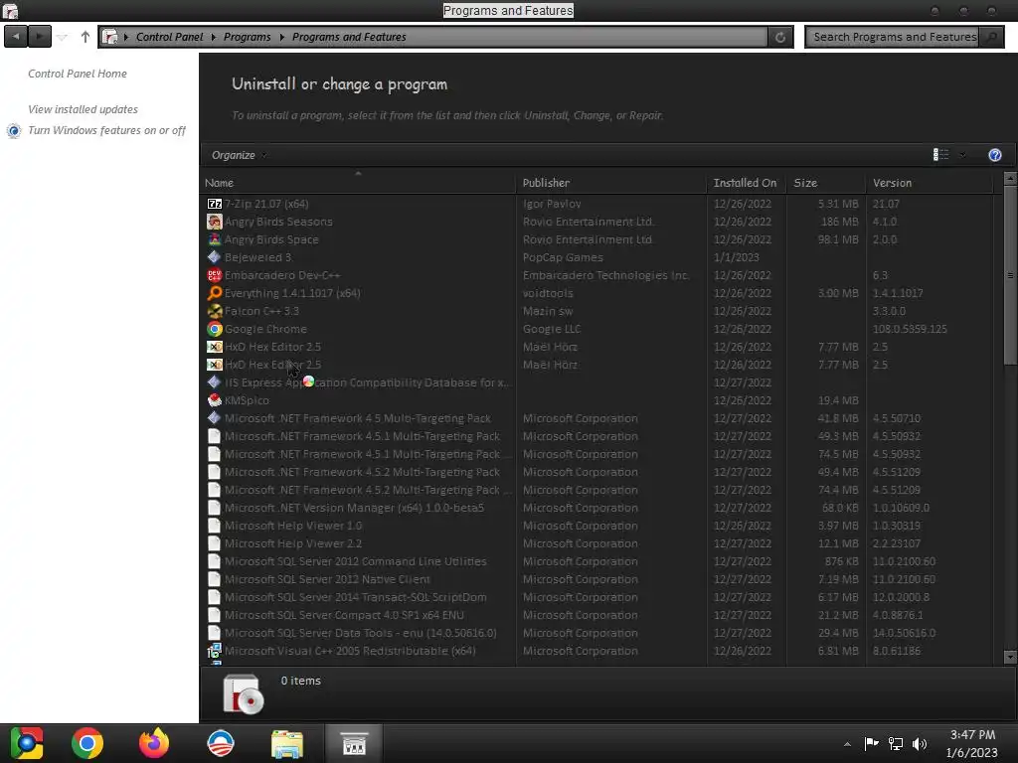Sort by Installed On column header
1018x763 pixels.
coord(747,183)
